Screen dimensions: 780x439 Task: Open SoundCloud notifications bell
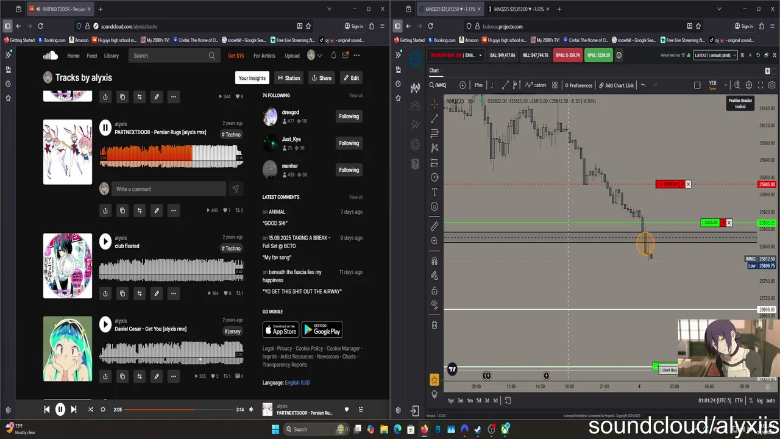coord(333,55)
